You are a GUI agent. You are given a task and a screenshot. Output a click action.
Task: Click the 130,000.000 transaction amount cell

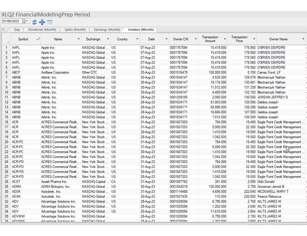213,186
